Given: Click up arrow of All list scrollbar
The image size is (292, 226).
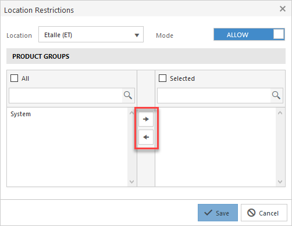Looking at the screenshot, I should (x=131, y=113).
